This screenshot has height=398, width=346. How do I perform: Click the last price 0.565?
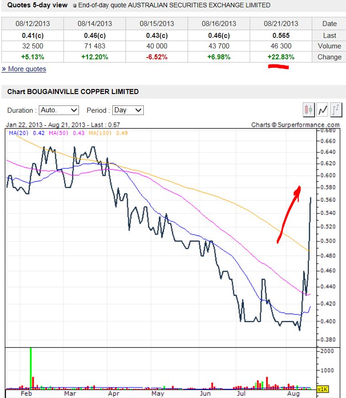[x=281, y=36]
